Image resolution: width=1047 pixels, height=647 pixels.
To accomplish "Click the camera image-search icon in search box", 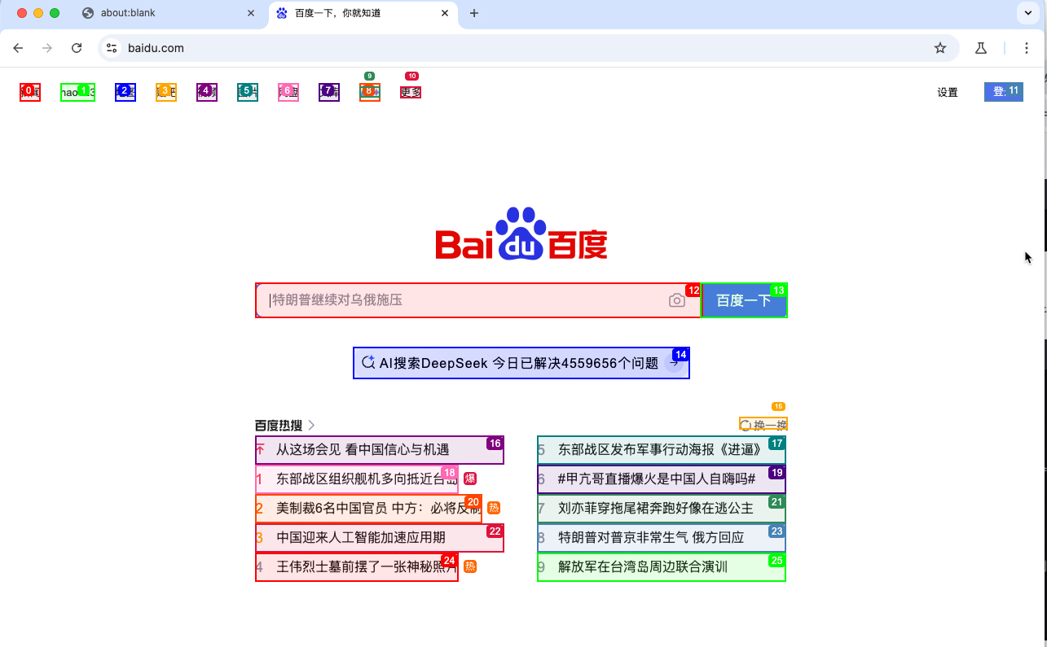I will [676, 300].
